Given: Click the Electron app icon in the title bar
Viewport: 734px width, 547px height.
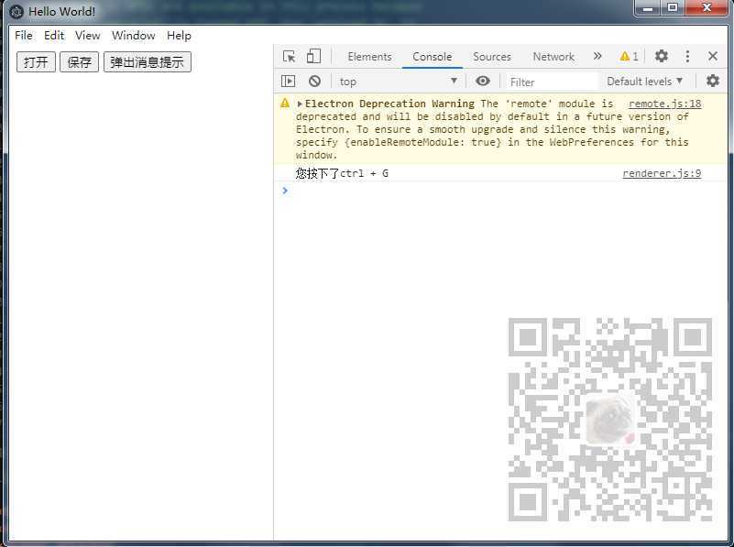Looking at the screenshot, I should pos(16,11).
